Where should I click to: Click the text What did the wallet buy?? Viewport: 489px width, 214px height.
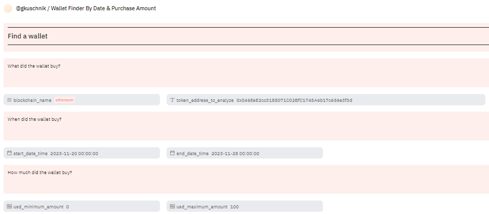point(34,66)
